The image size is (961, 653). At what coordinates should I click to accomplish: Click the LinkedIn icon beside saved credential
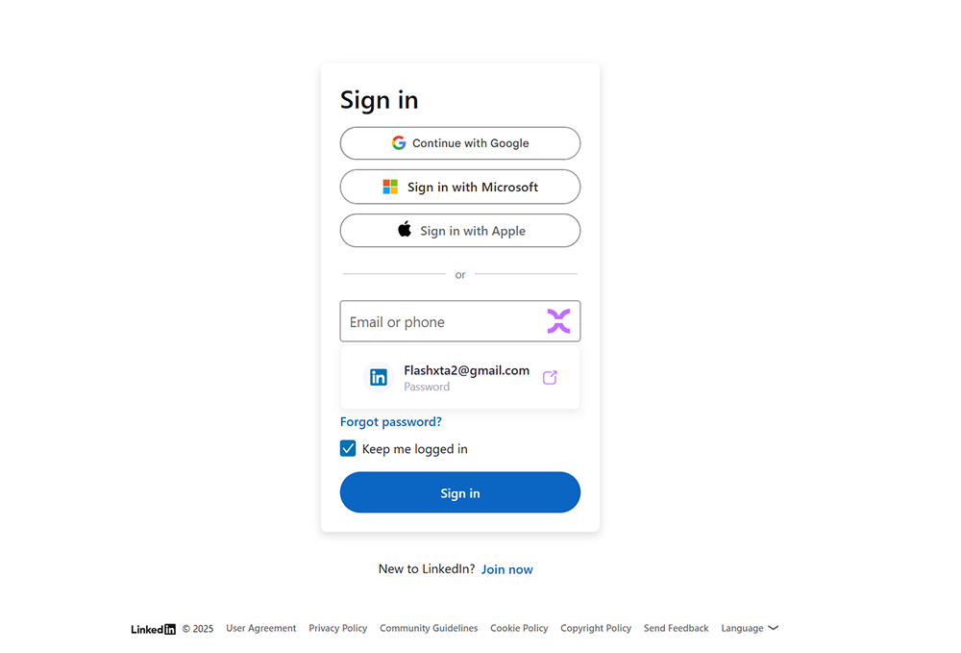(x=379, y=378)
